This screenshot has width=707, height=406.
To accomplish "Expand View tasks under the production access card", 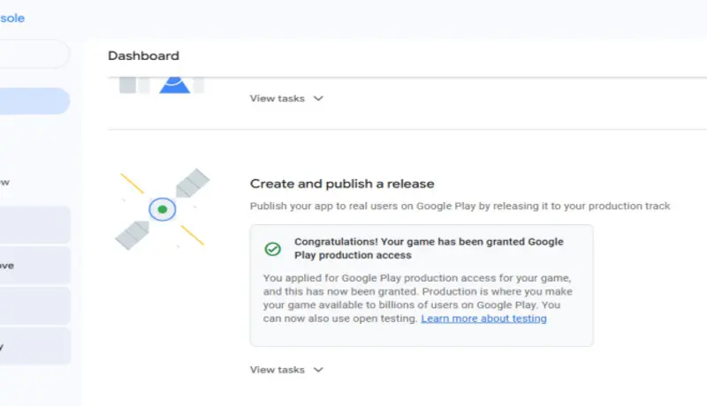I will coord(286,370).
